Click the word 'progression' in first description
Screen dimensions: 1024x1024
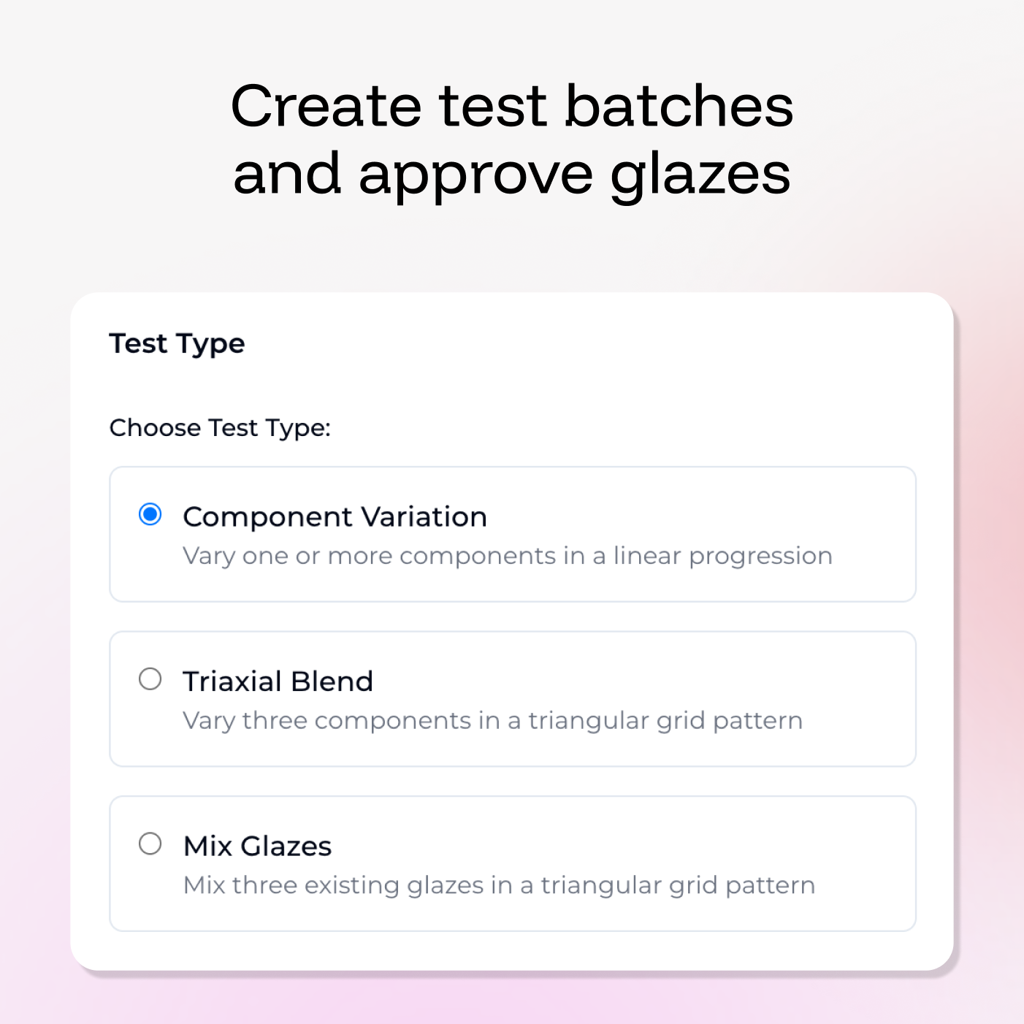[760, 557]
